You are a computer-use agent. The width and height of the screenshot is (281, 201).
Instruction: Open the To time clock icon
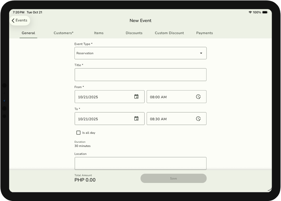tap(198, 119)
